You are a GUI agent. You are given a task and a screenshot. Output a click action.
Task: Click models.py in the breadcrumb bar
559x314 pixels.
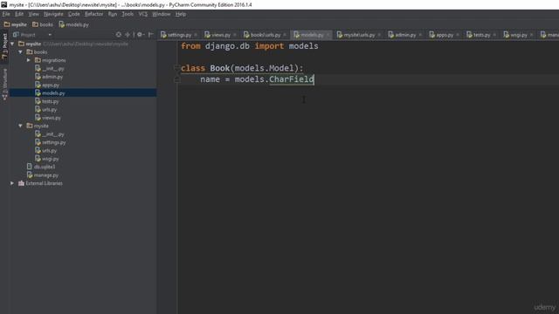pyautogui.click(x=73, y=24)
